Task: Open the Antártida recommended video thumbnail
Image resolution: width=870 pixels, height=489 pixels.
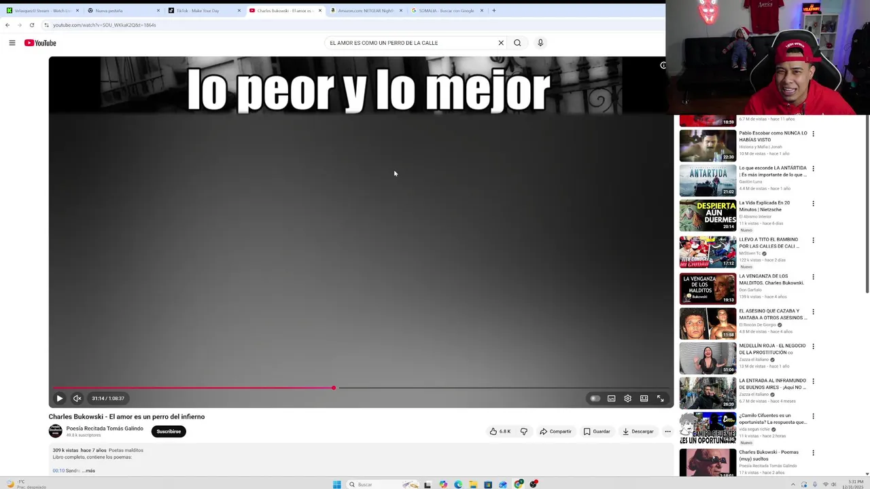Action: tap(708, 180)
